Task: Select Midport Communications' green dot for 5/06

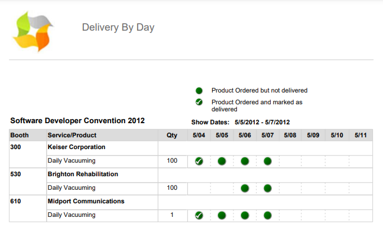Action: click(245, 215)
